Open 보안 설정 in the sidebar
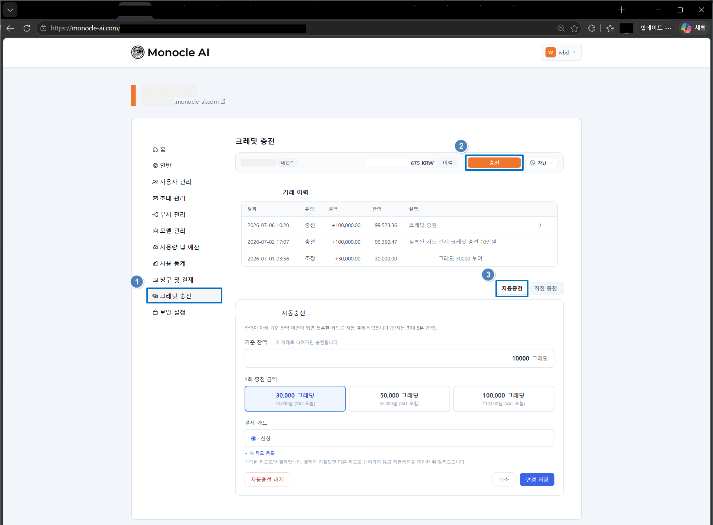This screenshot has height=525, width=713. [x=169, y=312]
